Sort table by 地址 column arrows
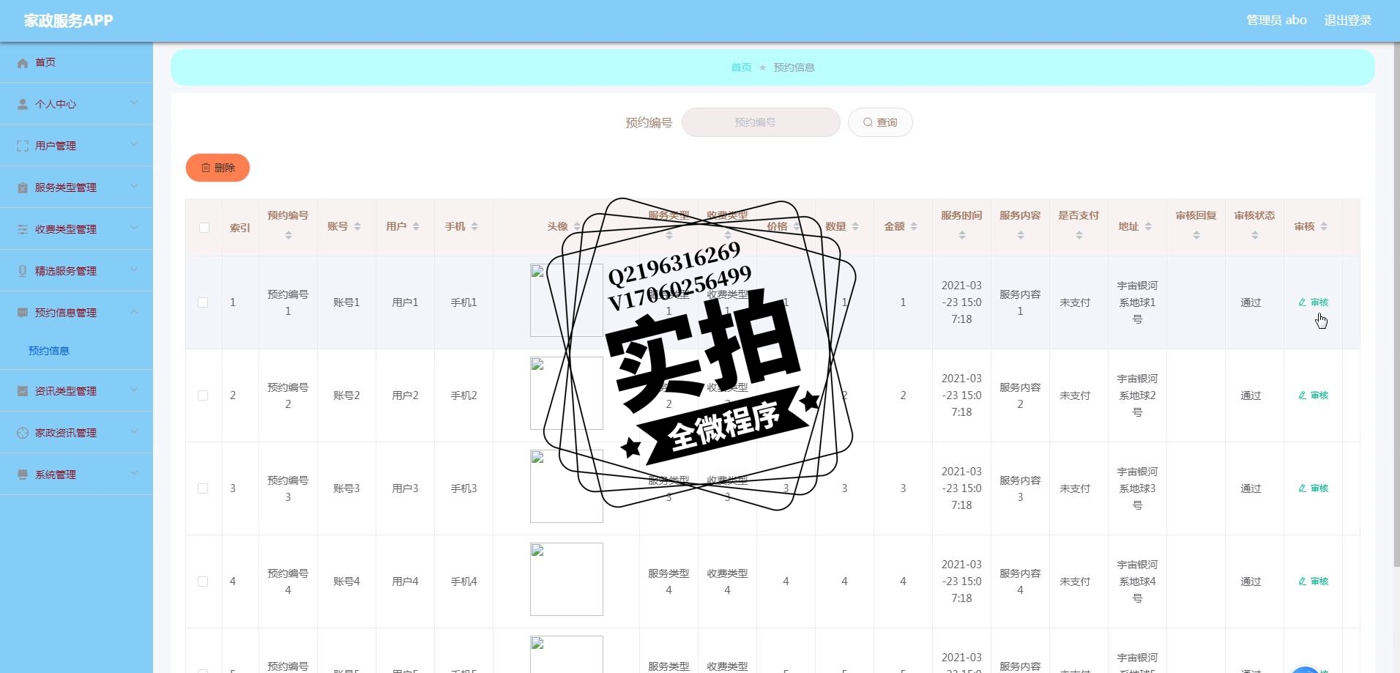Viewport: 1400px width, 673px height. [x=1148, y=226]
